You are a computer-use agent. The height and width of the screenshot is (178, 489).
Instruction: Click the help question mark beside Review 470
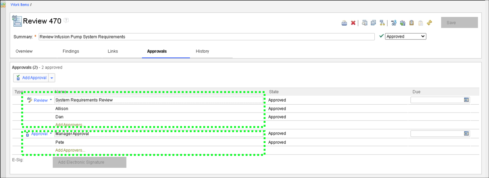pyautogui.click(x=66, y=21)
